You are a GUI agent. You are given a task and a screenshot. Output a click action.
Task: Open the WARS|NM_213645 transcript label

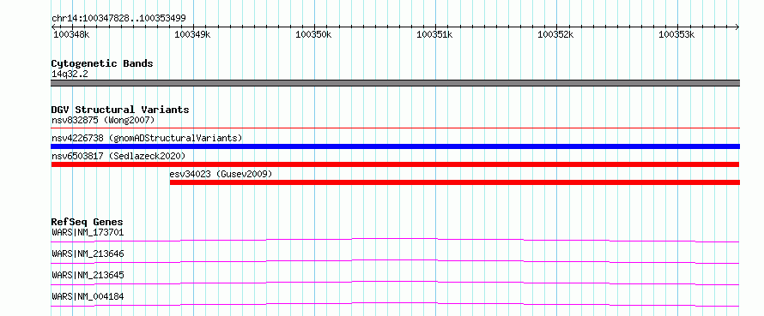coord(88,275)
